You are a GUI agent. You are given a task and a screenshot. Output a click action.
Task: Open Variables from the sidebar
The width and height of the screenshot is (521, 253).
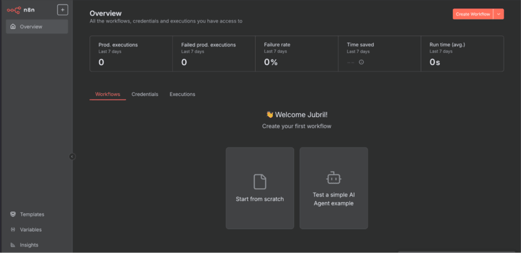coord(37,230)
